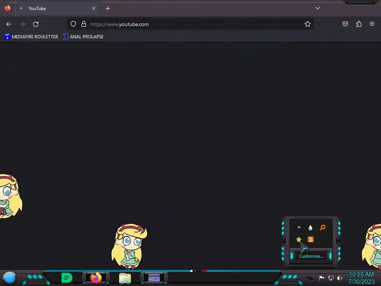Open the MEDIAFIRE ROULETTER bookmark
The height and width of the screenshot is (286, 381).
point(31,37)
